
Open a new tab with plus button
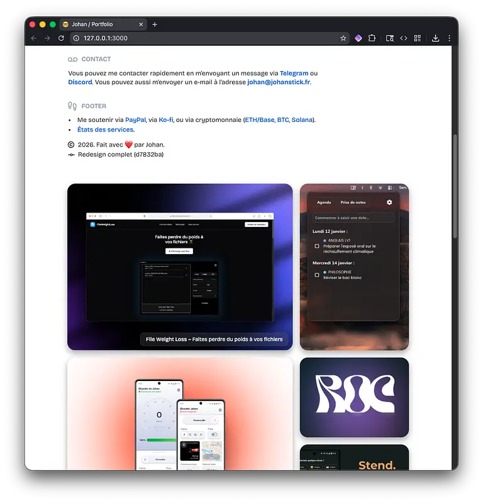click(155, 25)
